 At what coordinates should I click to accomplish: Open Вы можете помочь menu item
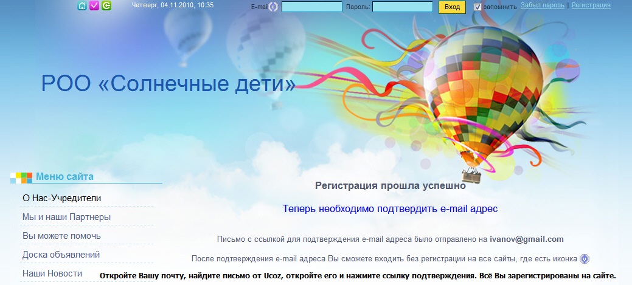[61, 236]
